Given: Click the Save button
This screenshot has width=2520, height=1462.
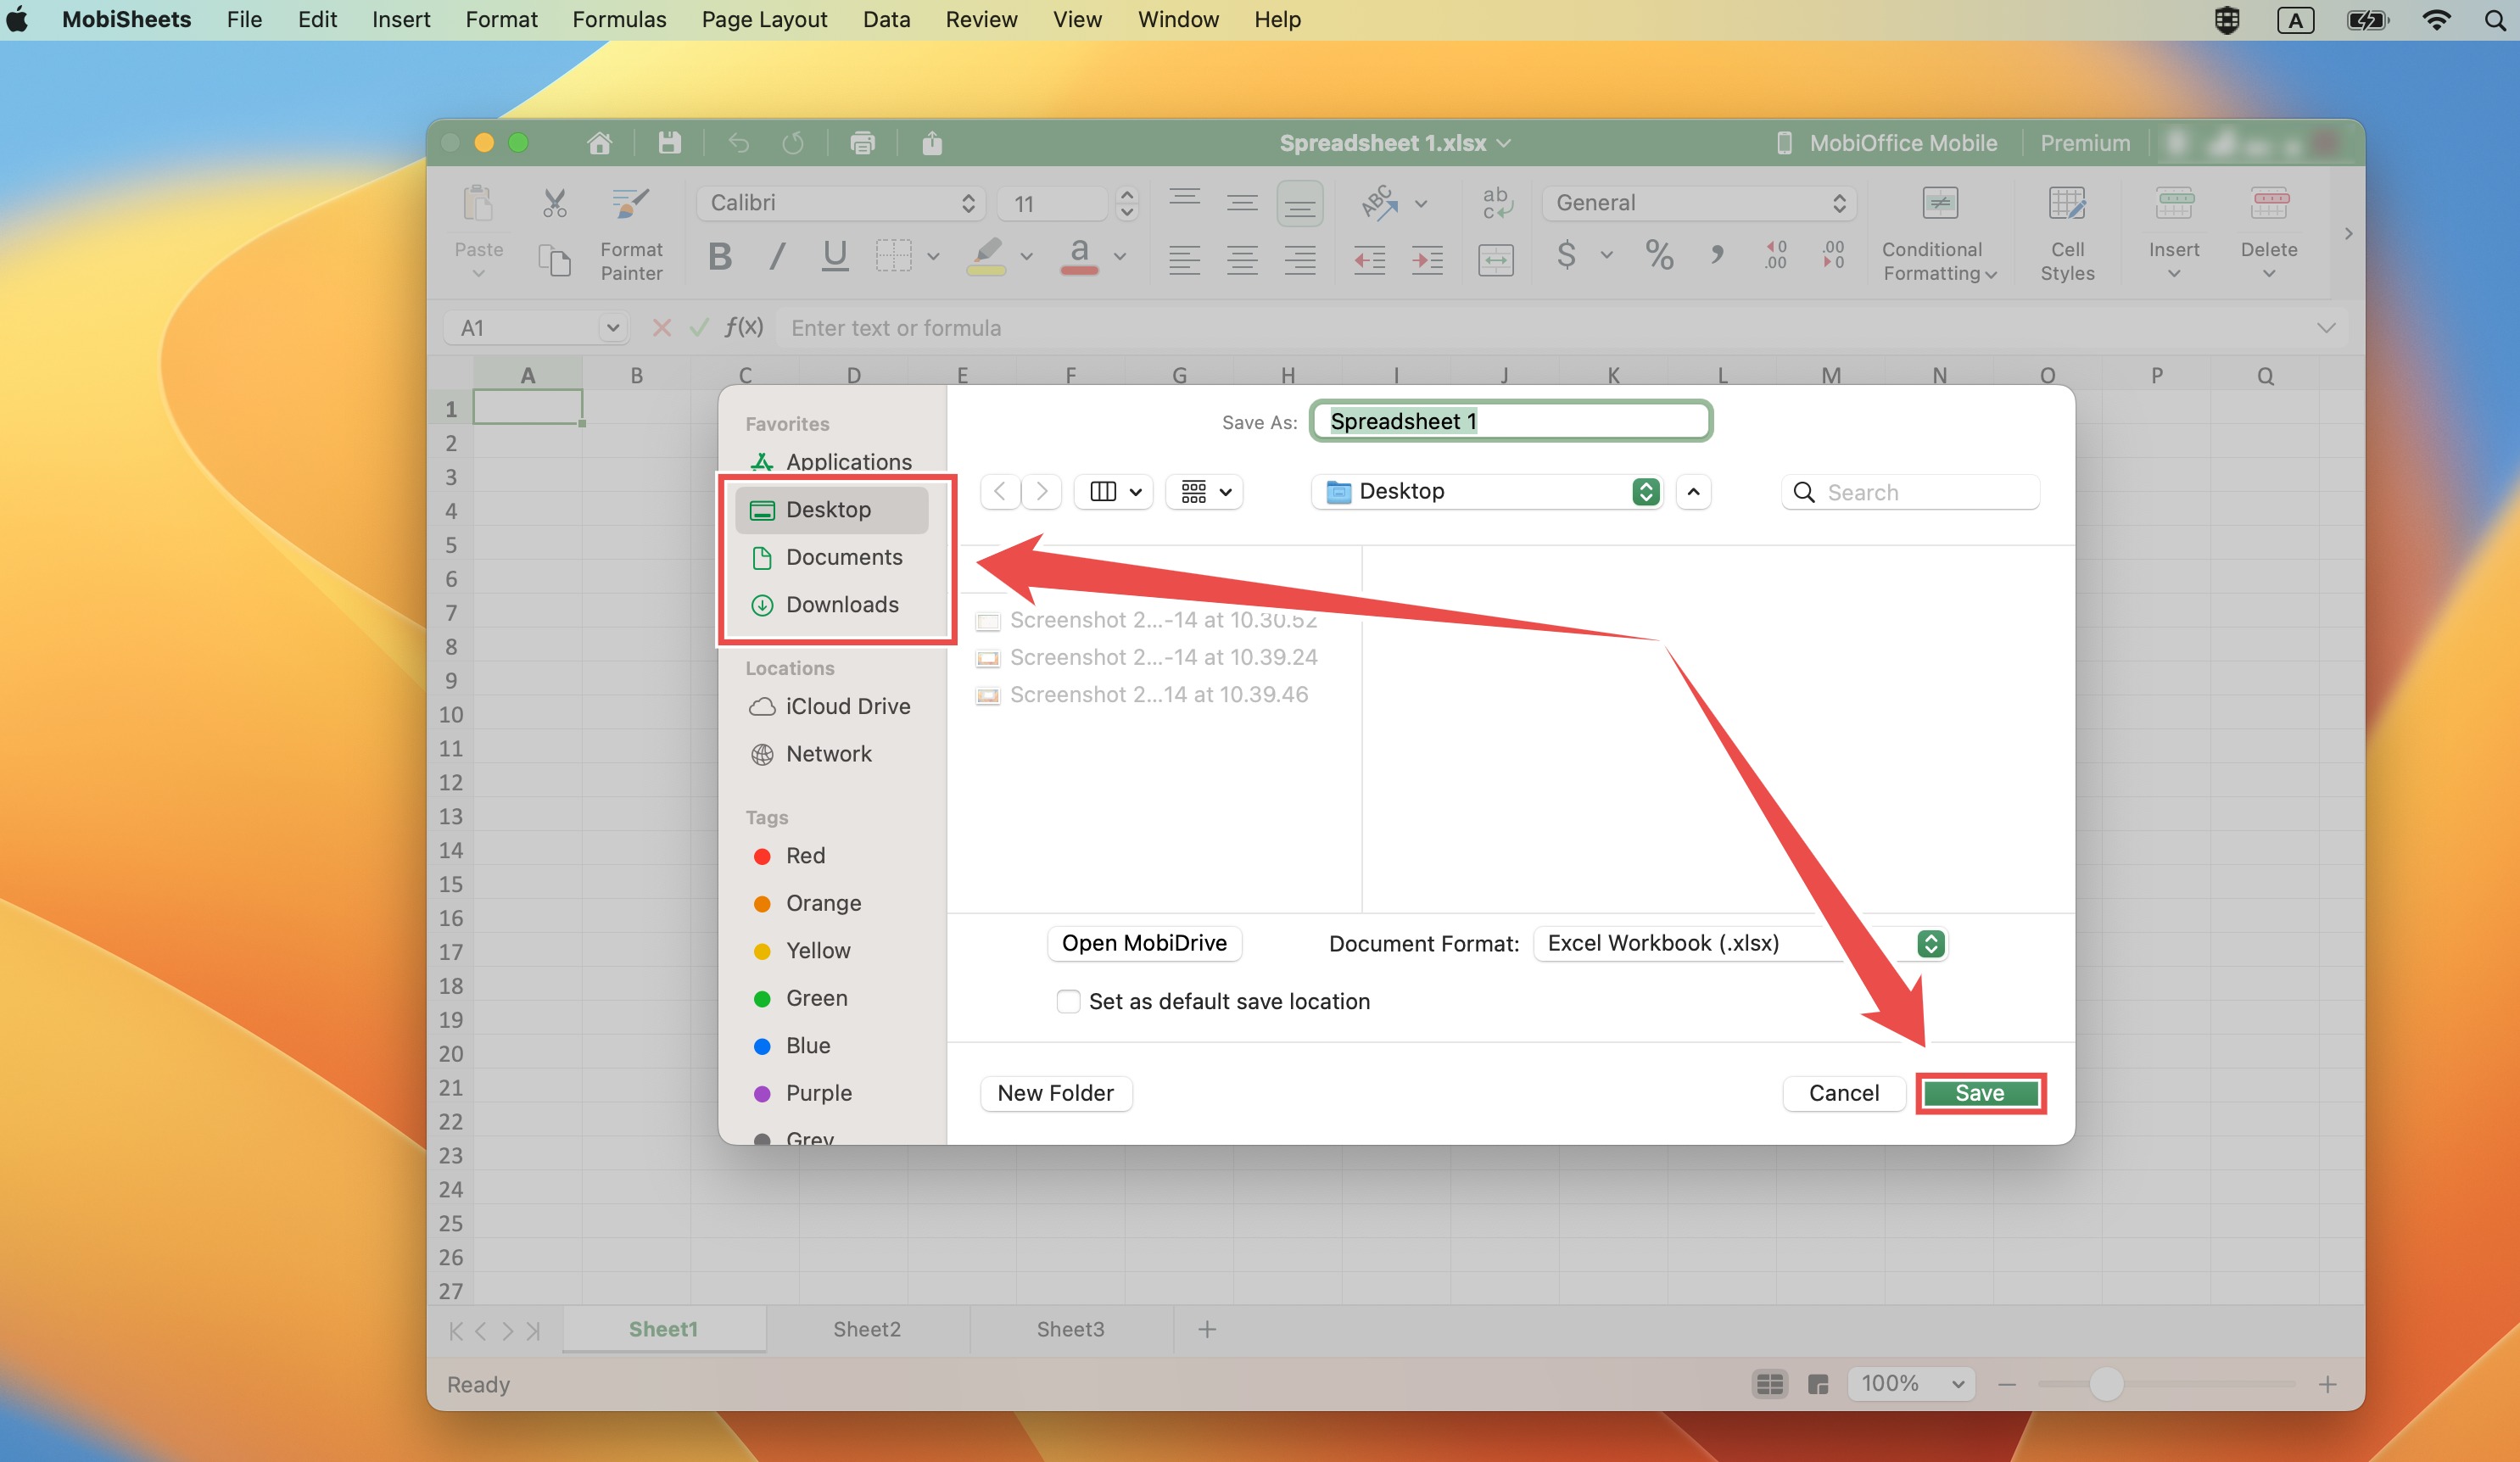Looking at the screenshot, I should point(1980,1093).
